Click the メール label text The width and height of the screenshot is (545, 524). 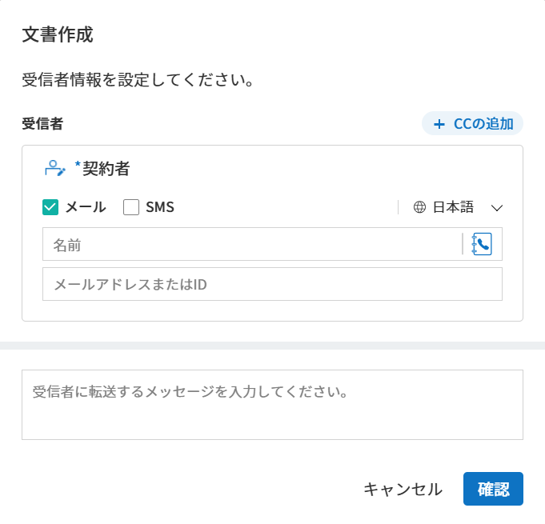(x=86, y=207)
